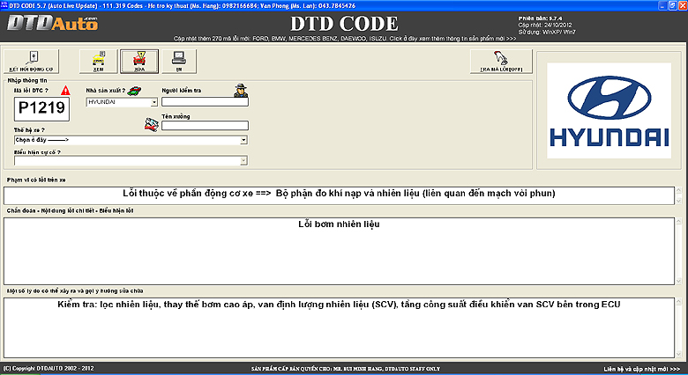Click scroll-down arrow of sửa chữa suggestions box
The height and width of the screenshot is (375, 688).
point(679,354)
